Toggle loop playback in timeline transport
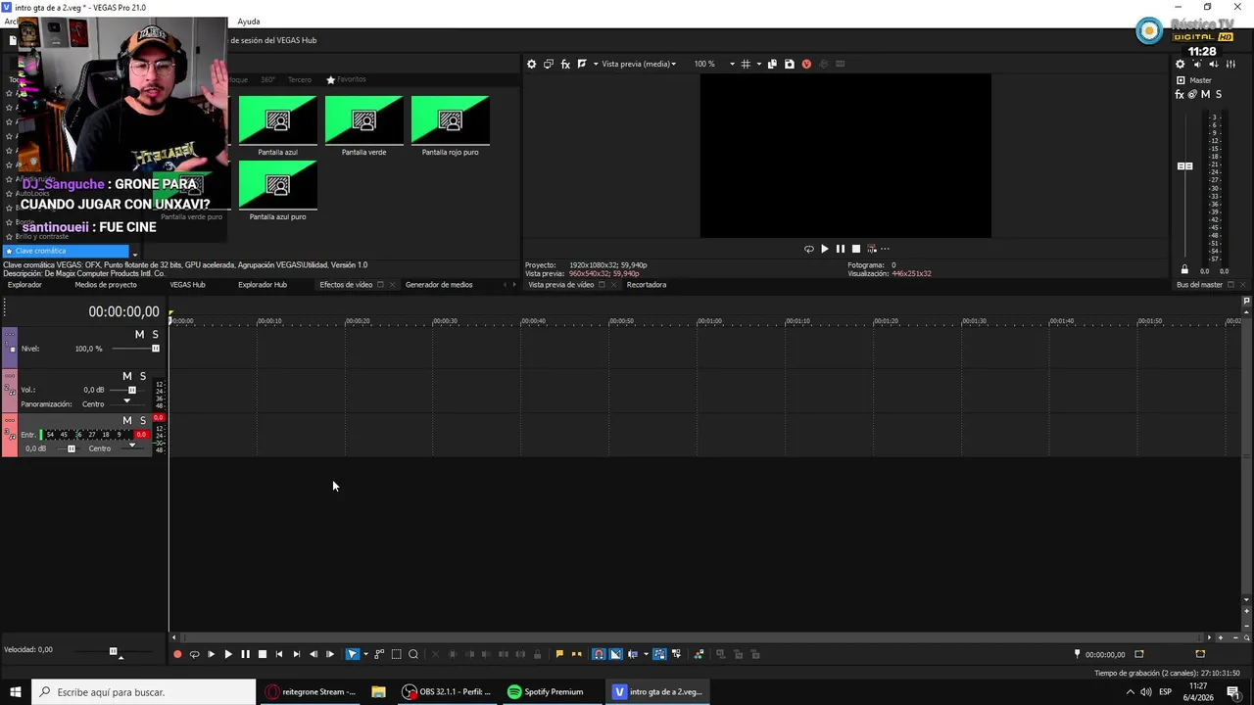 coord(194,654)
